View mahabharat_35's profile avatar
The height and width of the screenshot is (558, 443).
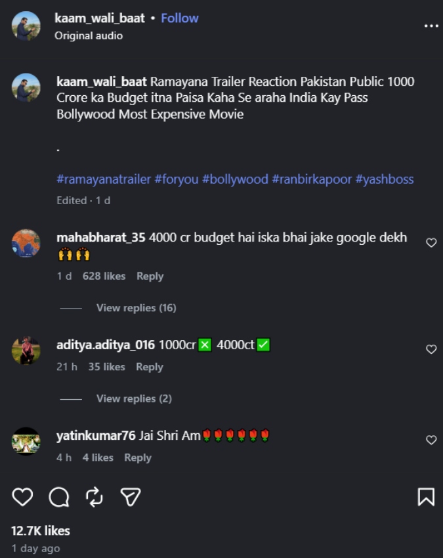26,243
